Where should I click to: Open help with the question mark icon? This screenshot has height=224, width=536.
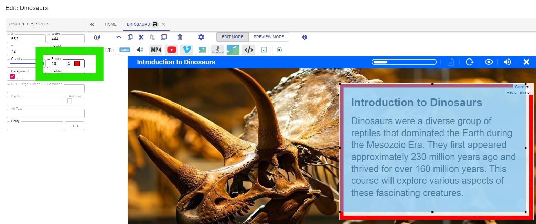tap(304, 37)
